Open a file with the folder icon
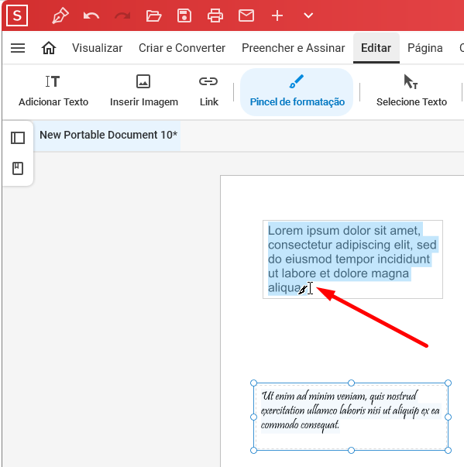Image resolution: width=464 pixels, height=467 pixels. tap(153, 15)
